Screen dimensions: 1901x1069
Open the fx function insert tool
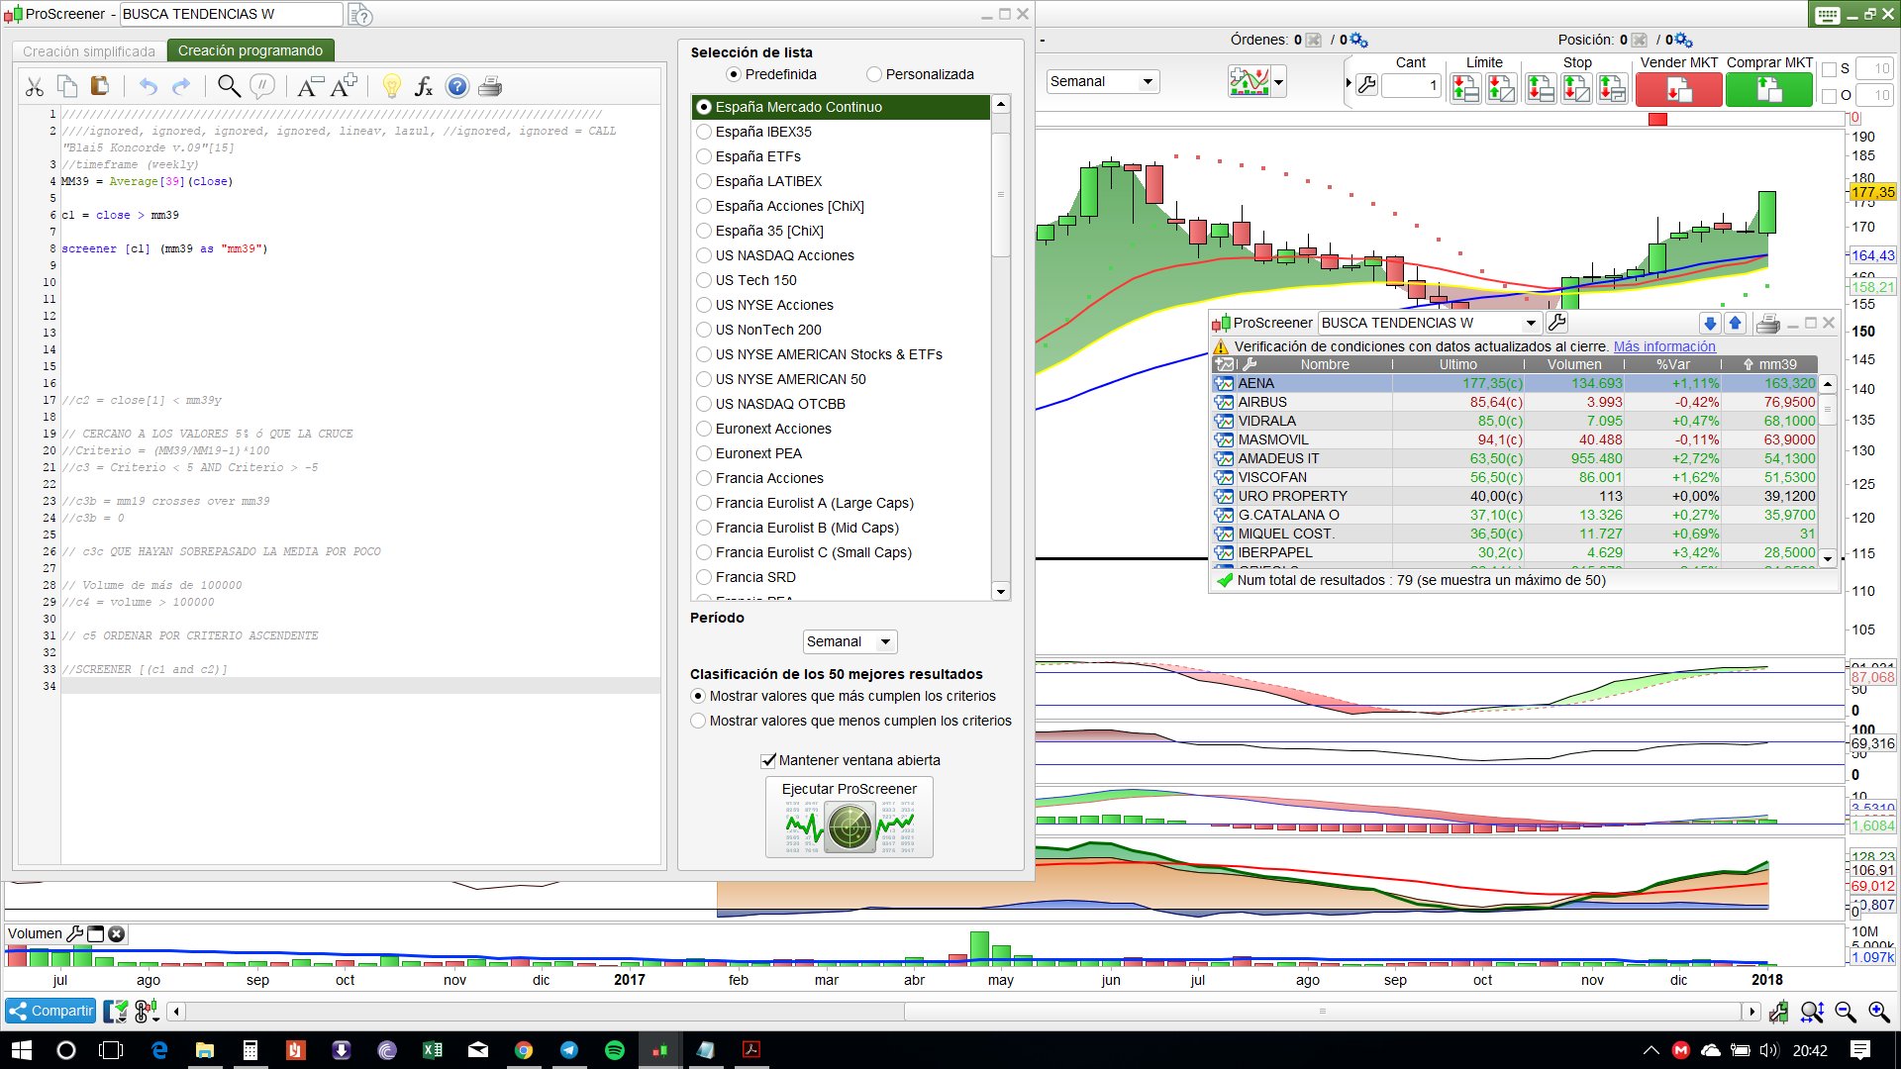coord(424,87)
